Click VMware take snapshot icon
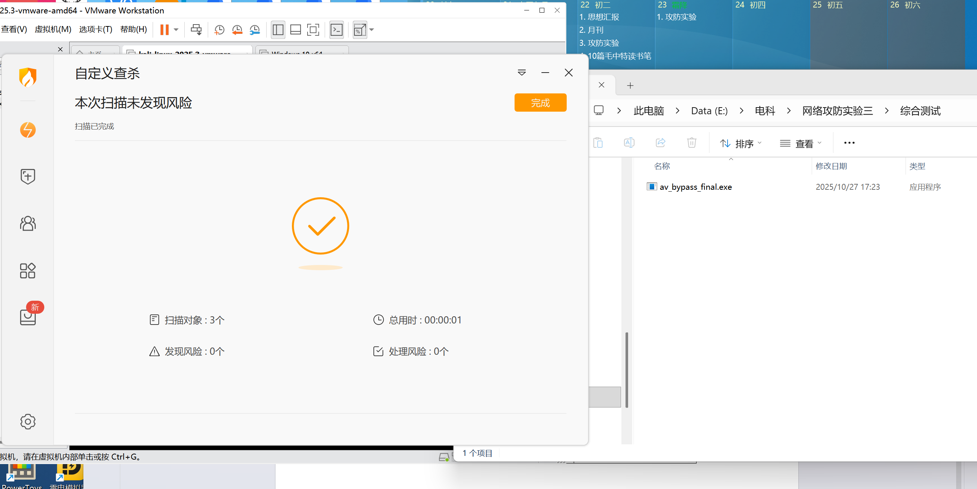This screenshot has height=489, width=977. [x=219, y=29]
